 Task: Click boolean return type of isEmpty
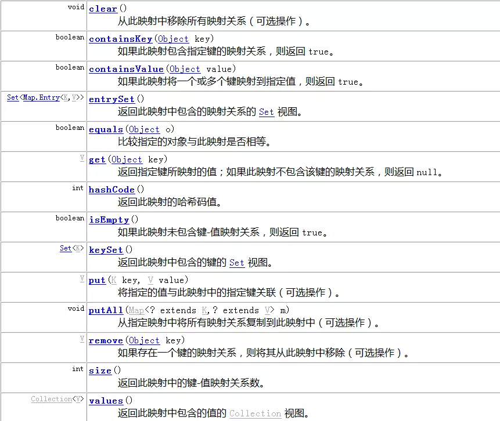tap(70, 218)
